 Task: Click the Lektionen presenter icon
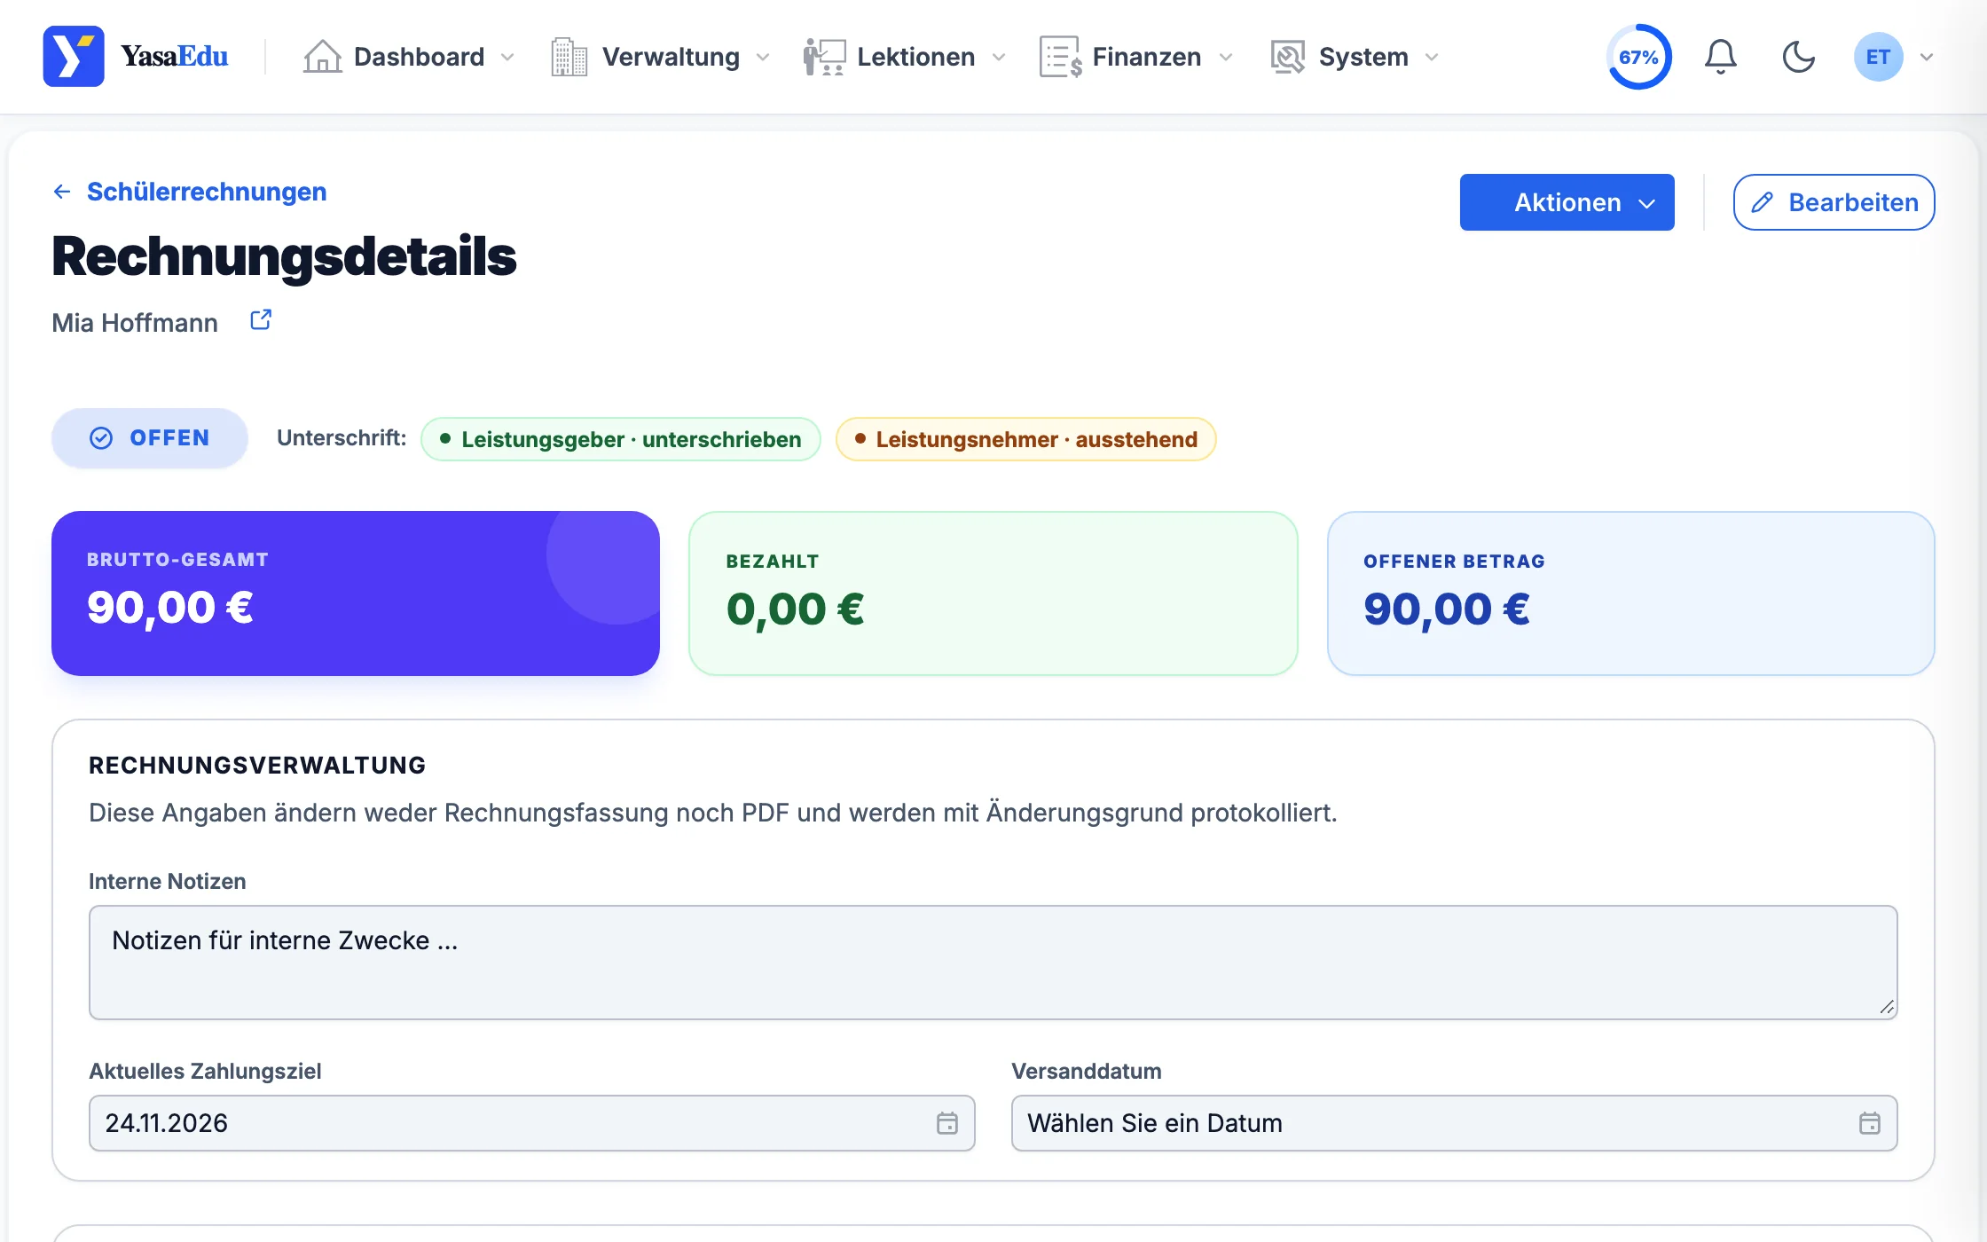click(824, 57)
